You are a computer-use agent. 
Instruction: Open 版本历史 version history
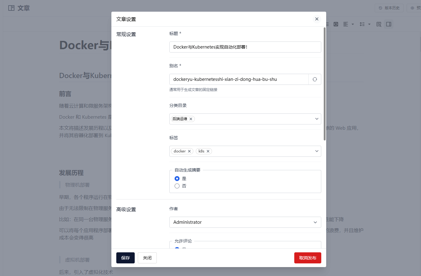click(389, 8)
